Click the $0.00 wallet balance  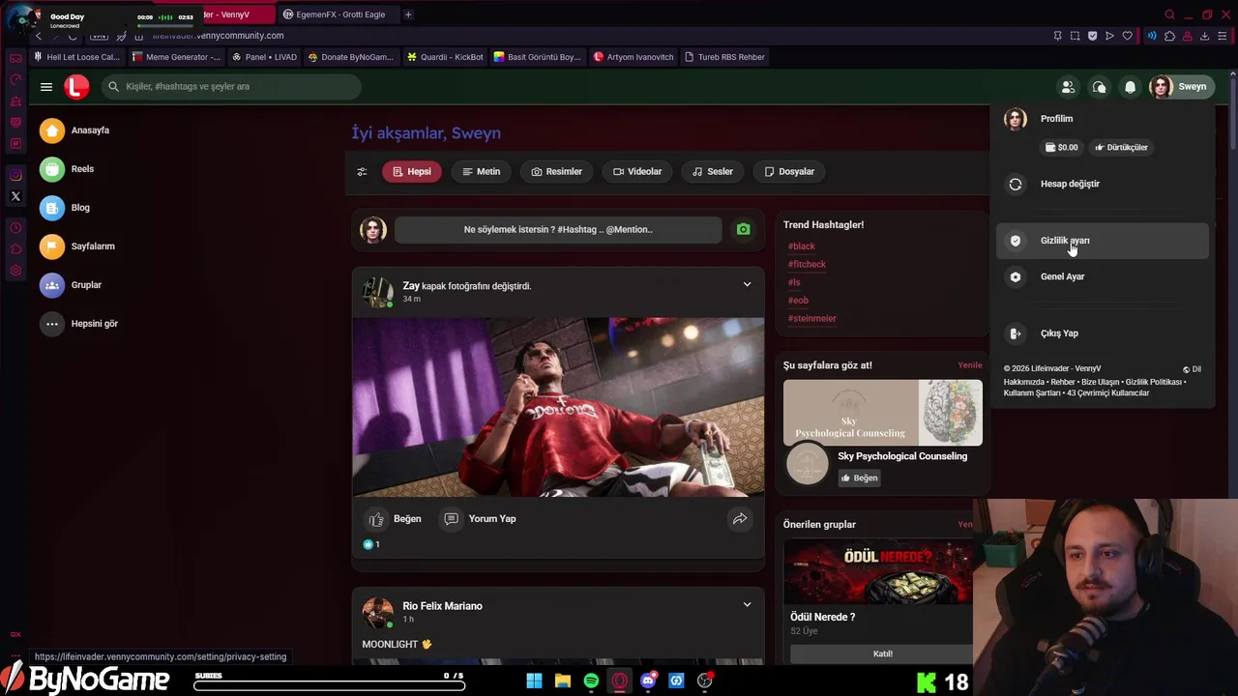tap(1061, 148)
